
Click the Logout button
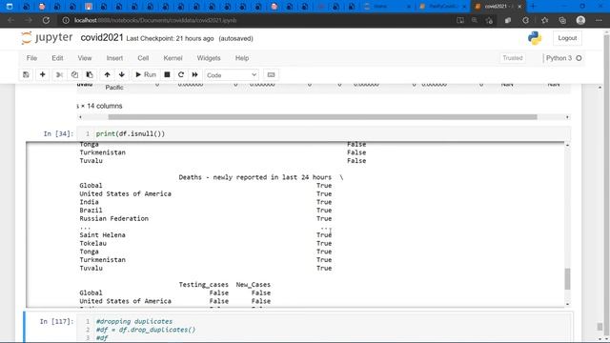(567, 38)
